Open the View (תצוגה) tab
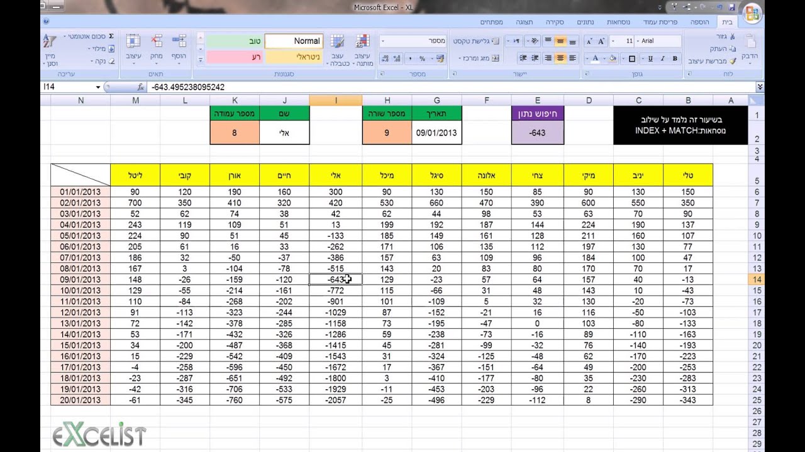Screen dimensions: 805x452 point(524,22)
